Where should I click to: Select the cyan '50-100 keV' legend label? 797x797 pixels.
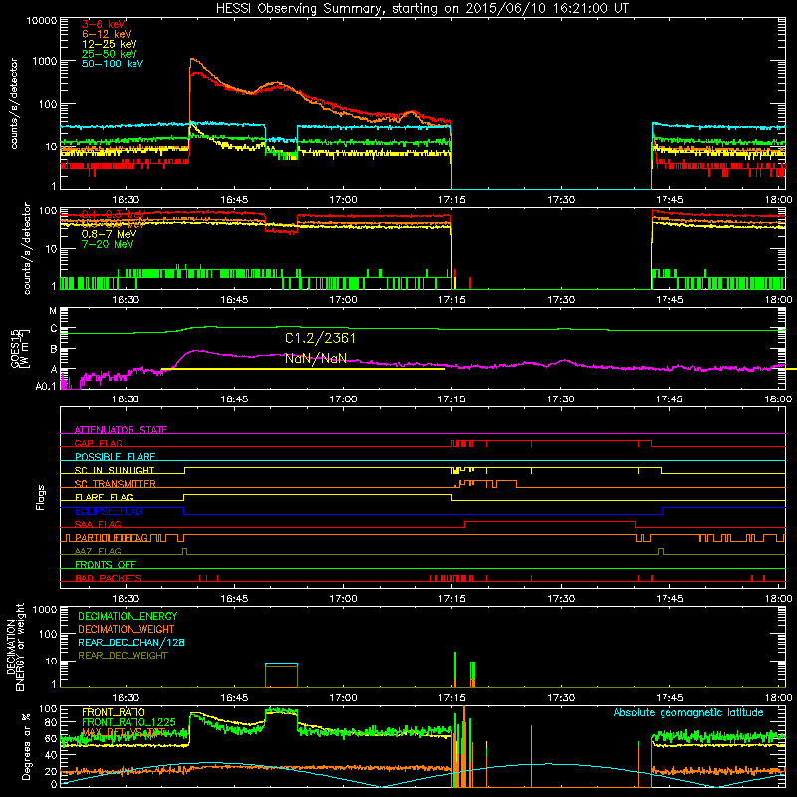pyautogui.click(x=113, y=64)
